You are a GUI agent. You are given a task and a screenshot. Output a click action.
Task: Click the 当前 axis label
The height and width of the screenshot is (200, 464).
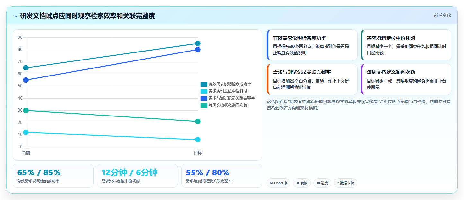point(26,153)
